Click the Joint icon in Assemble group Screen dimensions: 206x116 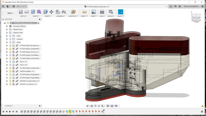tap(64, 12)
